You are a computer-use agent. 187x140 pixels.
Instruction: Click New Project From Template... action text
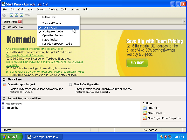coord(165,118)
